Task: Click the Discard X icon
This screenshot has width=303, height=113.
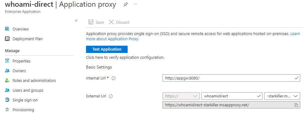Action: coord(111,22)
